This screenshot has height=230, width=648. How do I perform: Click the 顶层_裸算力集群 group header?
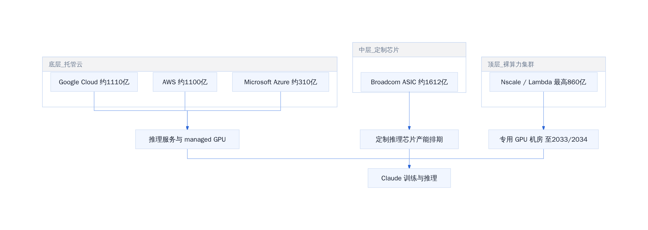pyautogui.click(x=544, y=64)
